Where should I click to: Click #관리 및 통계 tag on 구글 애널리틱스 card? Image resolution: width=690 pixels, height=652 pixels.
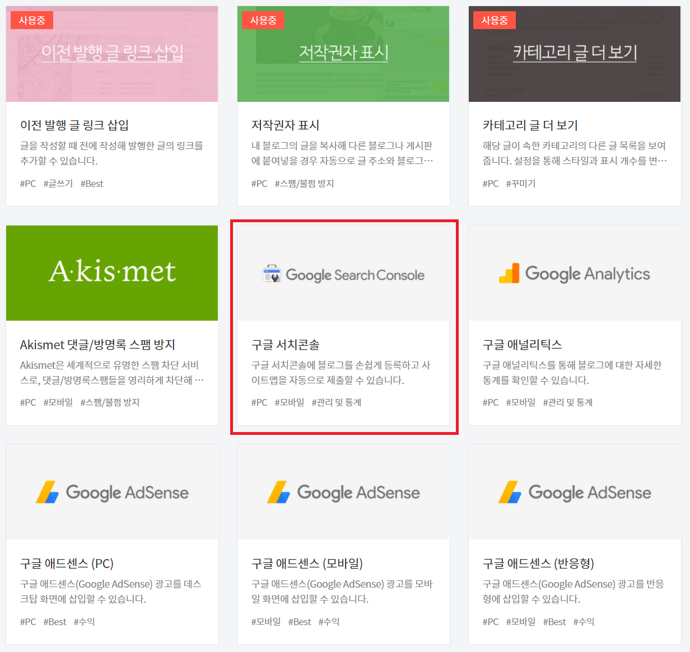tap(568, 402)
